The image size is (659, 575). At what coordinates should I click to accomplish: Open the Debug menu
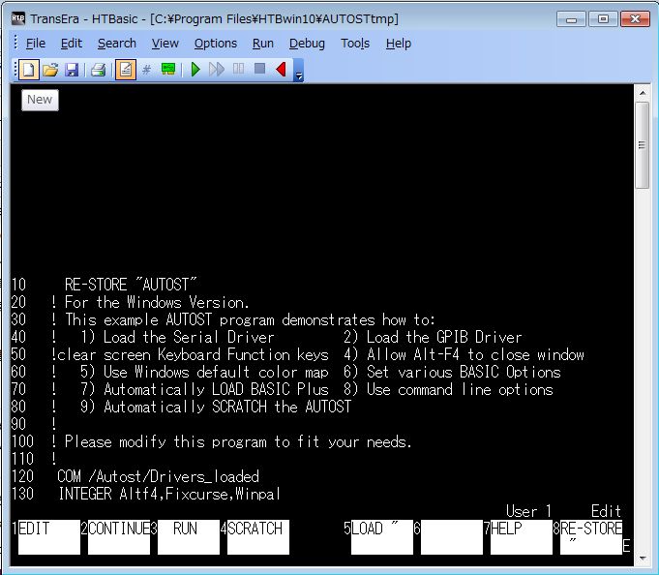pos(307,44)
